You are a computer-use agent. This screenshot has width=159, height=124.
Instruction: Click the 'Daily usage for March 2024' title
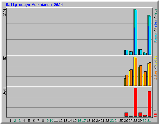point(34,5)
